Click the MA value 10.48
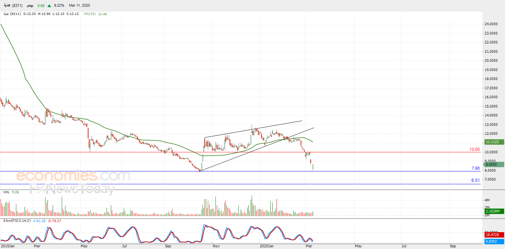The image size is (505, 249). coord(103,14)
